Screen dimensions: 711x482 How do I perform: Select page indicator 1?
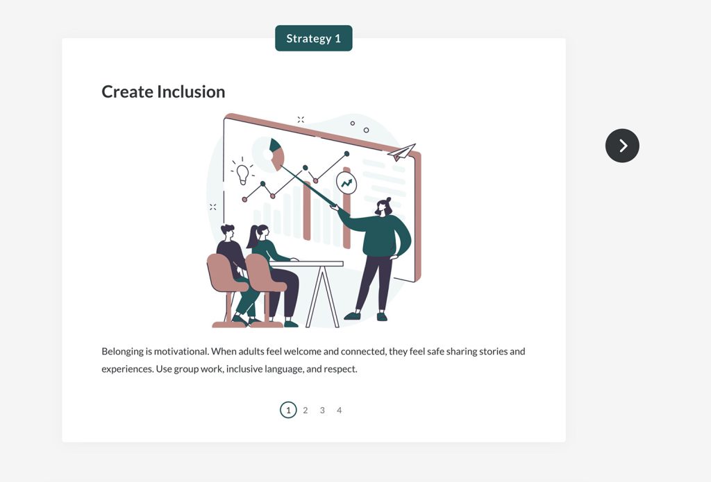pos(288,410)
